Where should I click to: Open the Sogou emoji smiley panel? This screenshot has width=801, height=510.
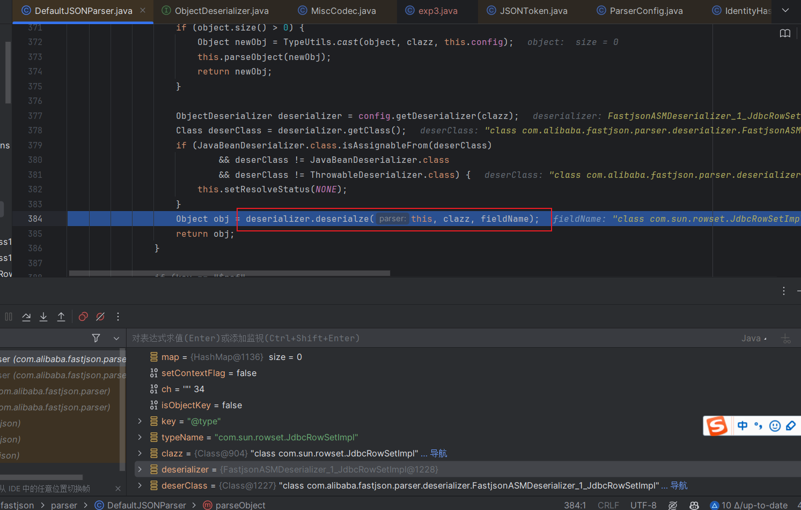[x=775, y=426]
